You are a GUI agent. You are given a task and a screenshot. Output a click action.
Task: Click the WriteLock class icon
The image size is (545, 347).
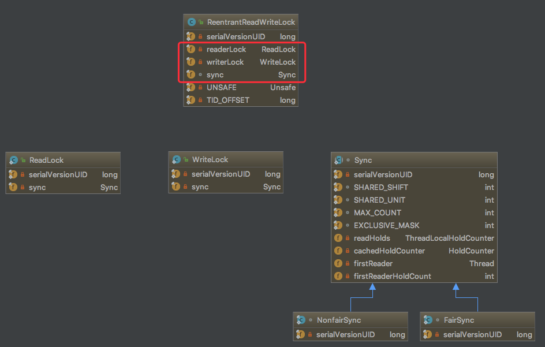pos(177,159)
